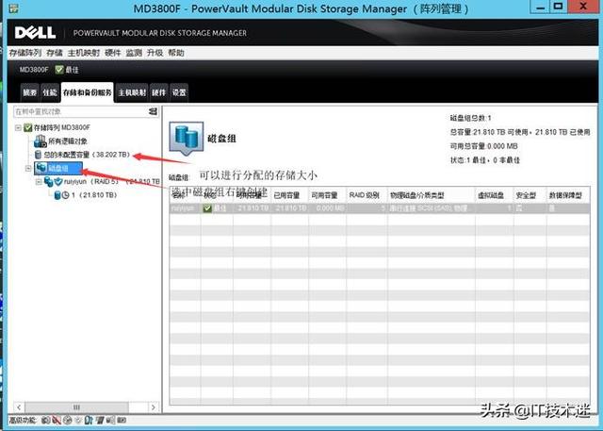Sort by the 已用容量 column header
Image resolution: width=603 pixels, height=431 pixels.
tap(289, 195)
